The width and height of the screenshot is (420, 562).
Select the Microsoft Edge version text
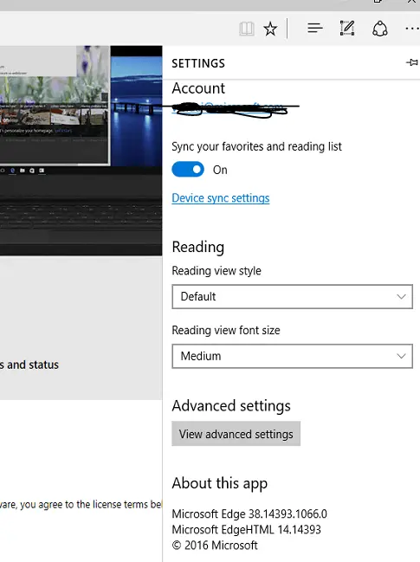(249, 514)
